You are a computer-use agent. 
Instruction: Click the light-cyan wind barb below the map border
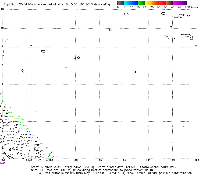coord(59,160)
